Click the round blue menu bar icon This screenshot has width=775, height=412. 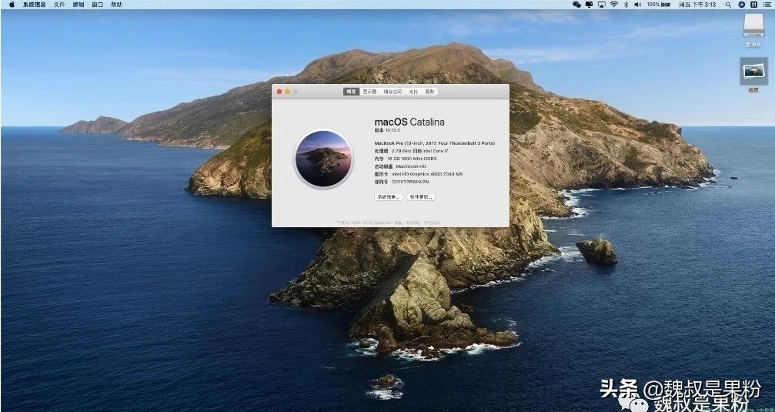(x=741, y=5)
